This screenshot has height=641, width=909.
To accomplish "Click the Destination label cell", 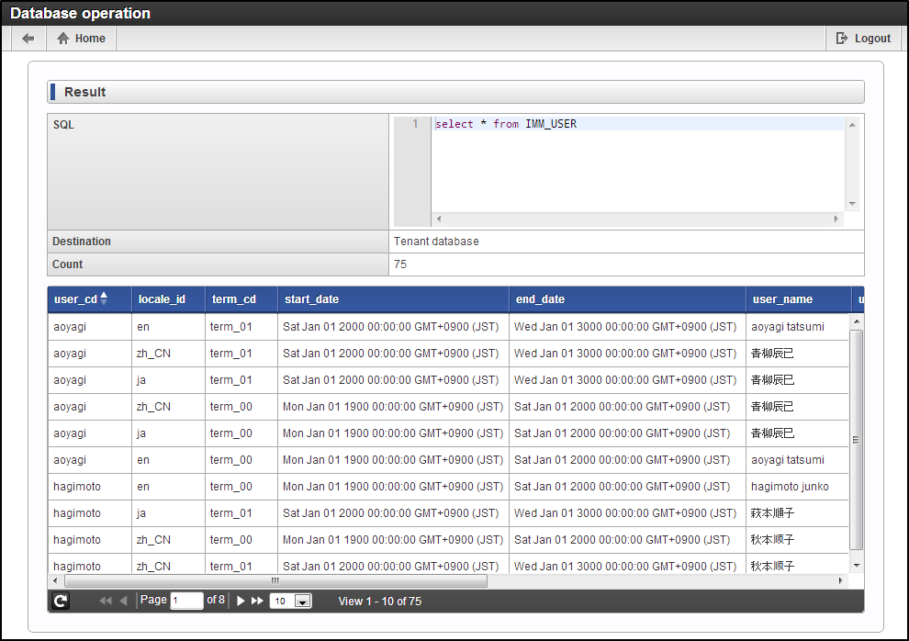I will [x=218, y=242].
